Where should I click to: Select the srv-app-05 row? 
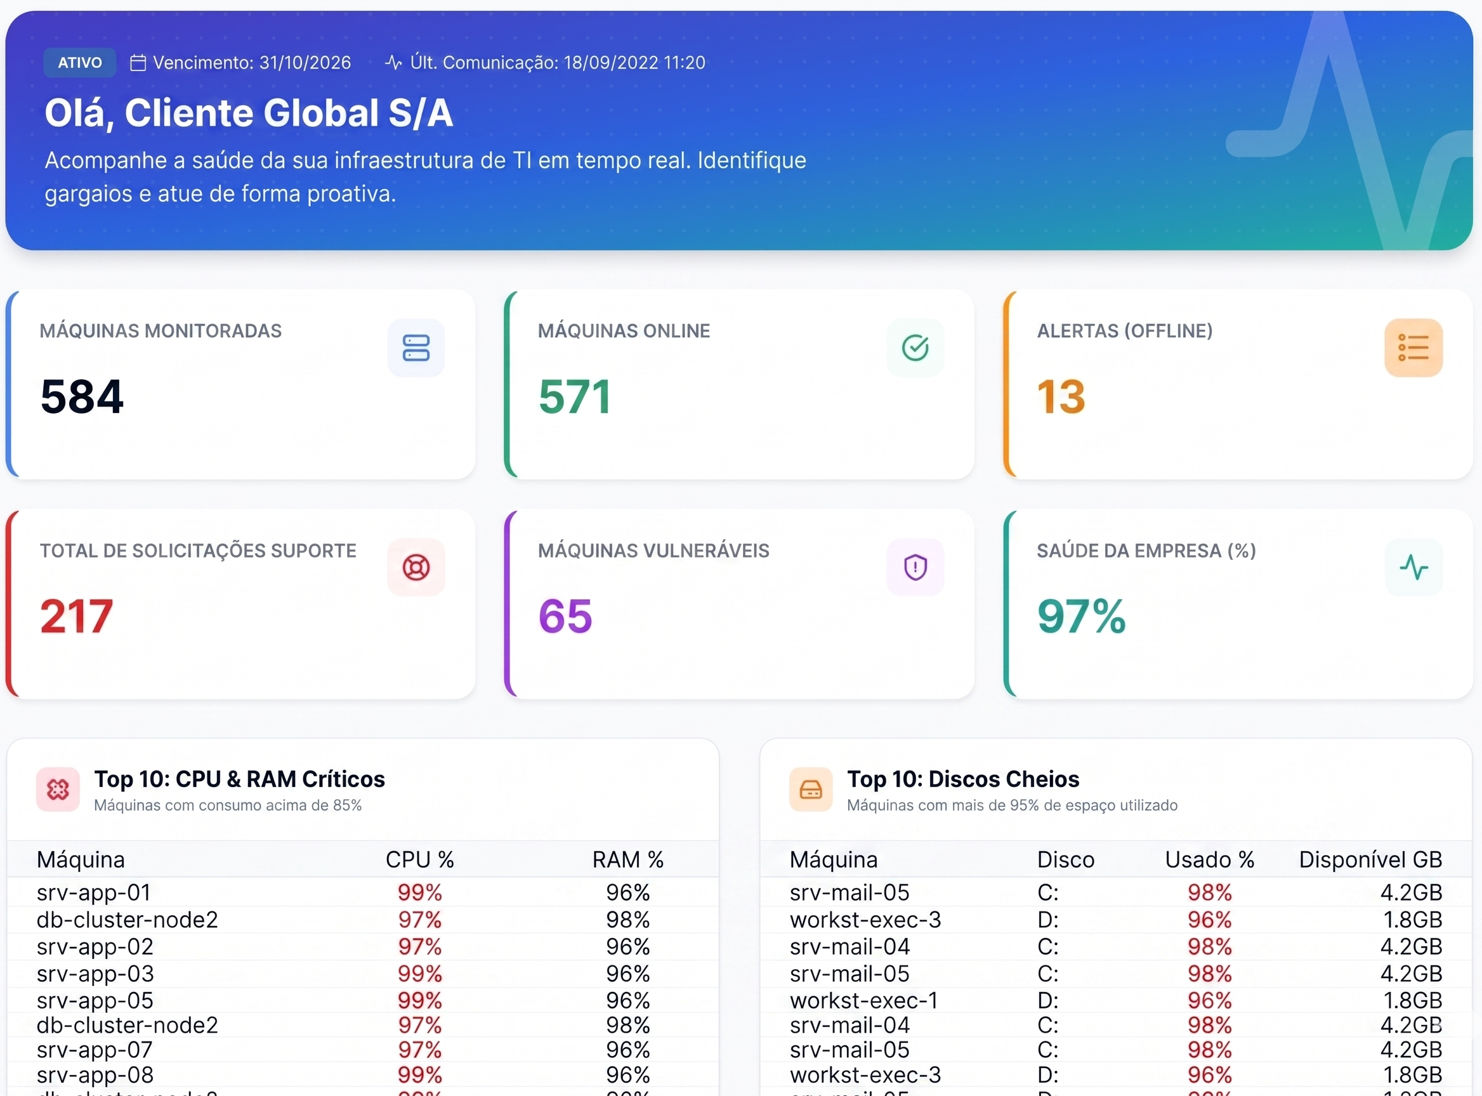363,1000
